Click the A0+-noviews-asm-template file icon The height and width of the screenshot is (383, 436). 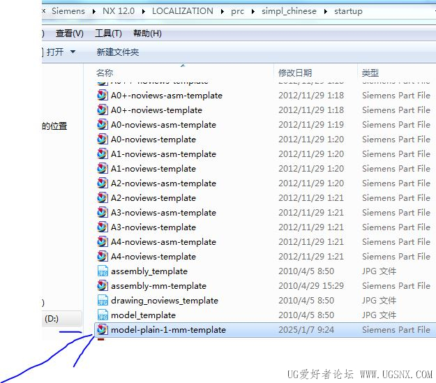103,96
